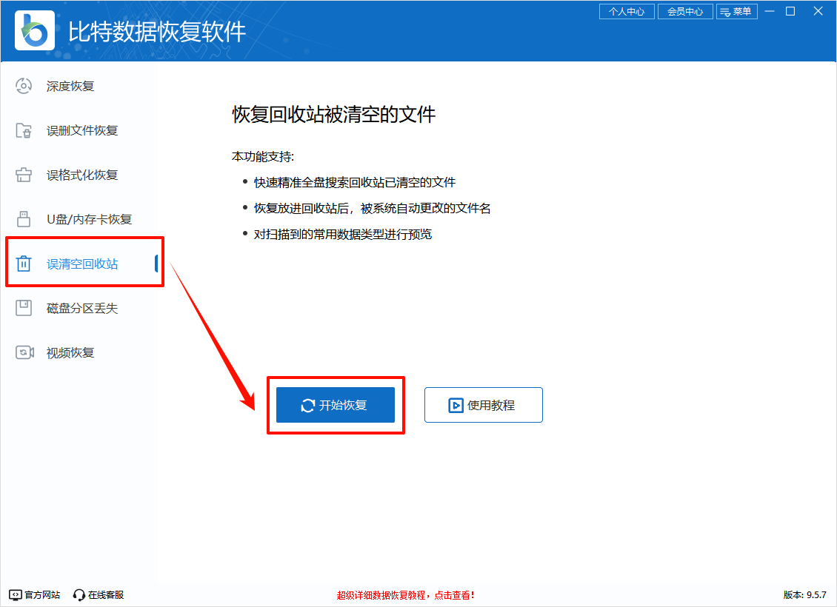The image size is (837, 607).
Task: Click the 本功能支持: label
Action: 263,156
